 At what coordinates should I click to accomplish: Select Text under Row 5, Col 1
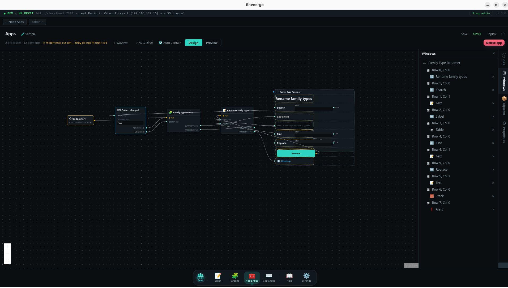tap(439, 183)
